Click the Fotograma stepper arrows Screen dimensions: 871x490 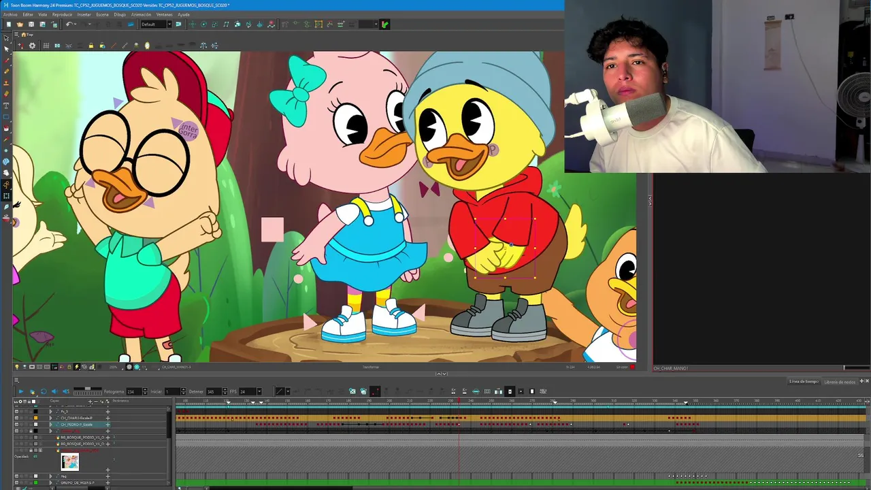click(145, 391)
